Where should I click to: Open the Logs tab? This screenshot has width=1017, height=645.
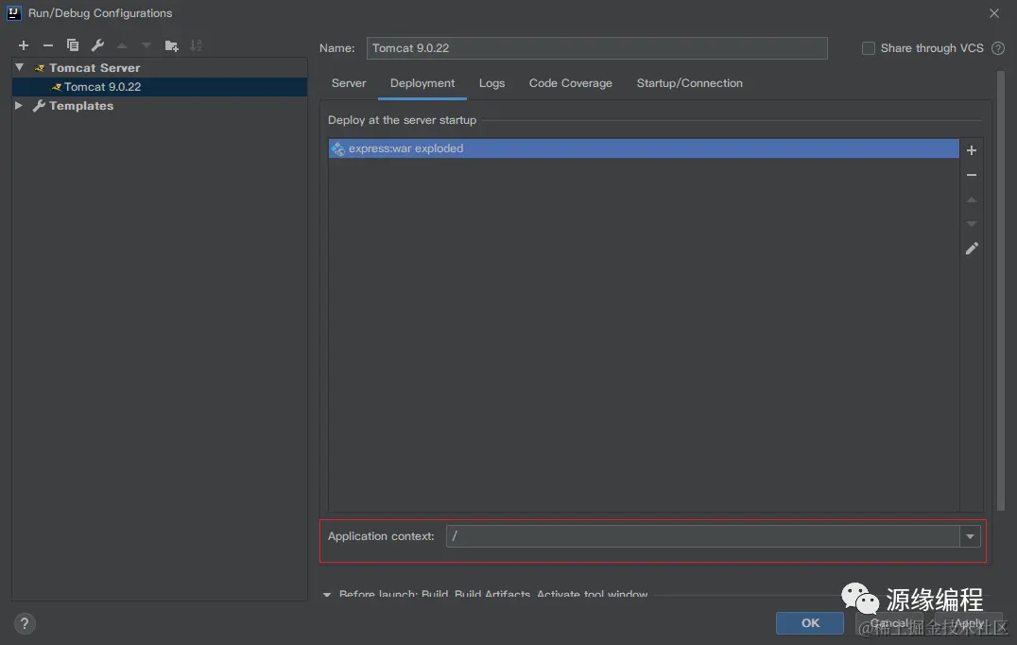tap(491, 83)
